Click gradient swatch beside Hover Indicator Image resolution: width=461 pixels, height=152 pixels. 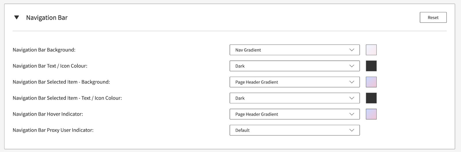[x=371, y=114]
